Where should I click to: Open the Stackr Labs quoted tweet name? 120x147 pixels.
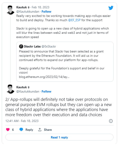click(x=32, y=46)
